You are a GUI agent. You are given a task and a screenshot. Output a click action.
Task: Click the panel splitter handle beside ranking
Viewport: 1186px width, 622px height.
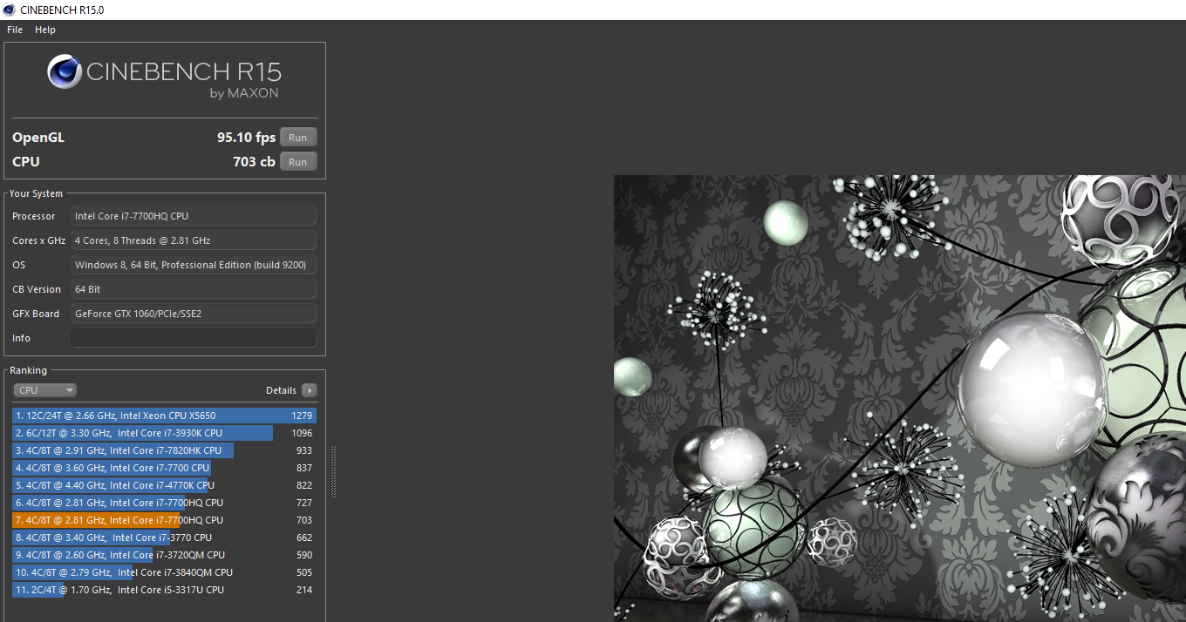pyautogui.click(x=332, y=471)
